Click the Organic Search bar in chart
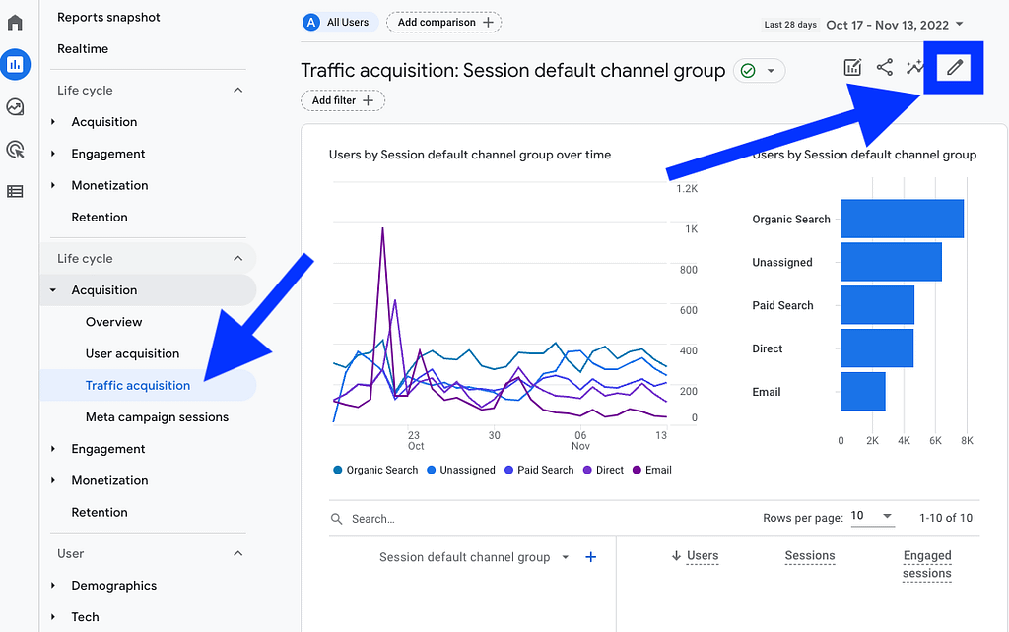This screenshot has height=632, width=1009. 902,219
